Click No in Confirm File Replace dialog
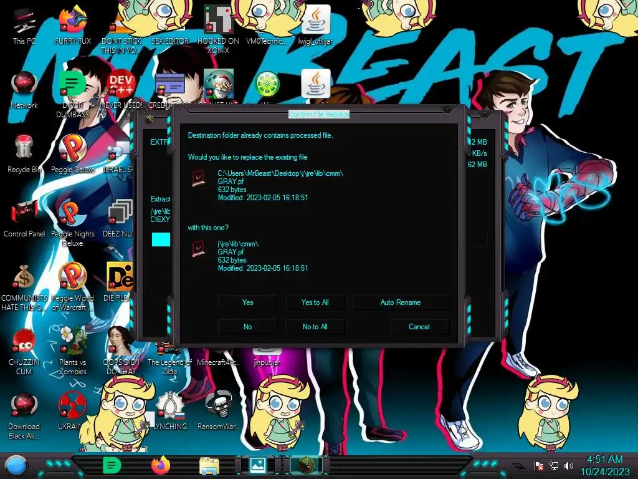The width and height of the screenshot is (638, 479). [247, 327]
